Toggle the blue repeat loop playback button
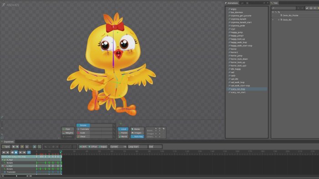The width and height of the screenshot is (319, 179). (x=29, y=152)
